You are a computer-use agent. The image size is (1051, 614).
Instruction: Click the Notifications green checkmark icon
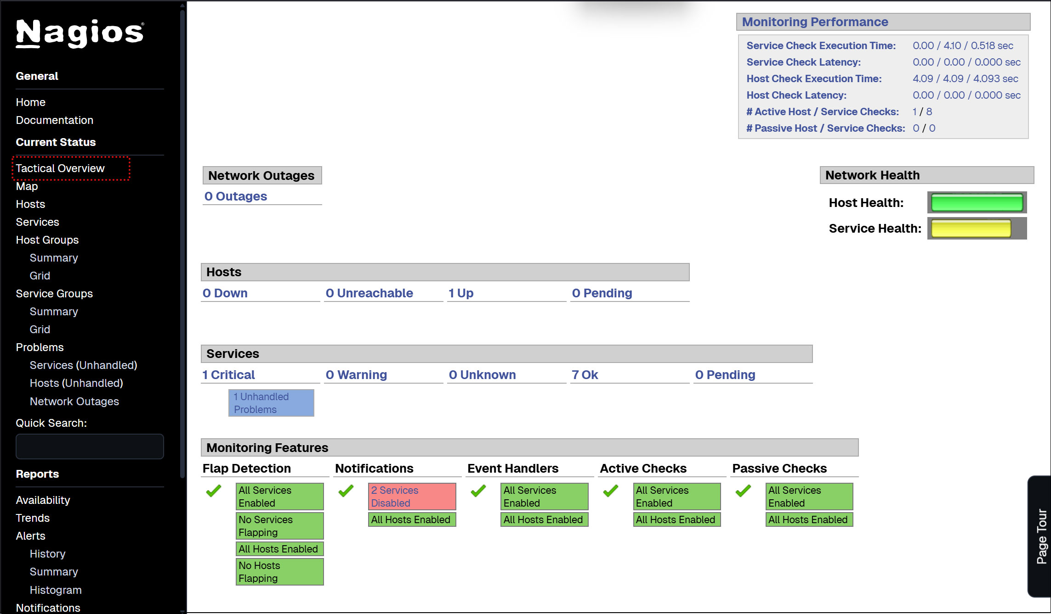coord(346,491)
